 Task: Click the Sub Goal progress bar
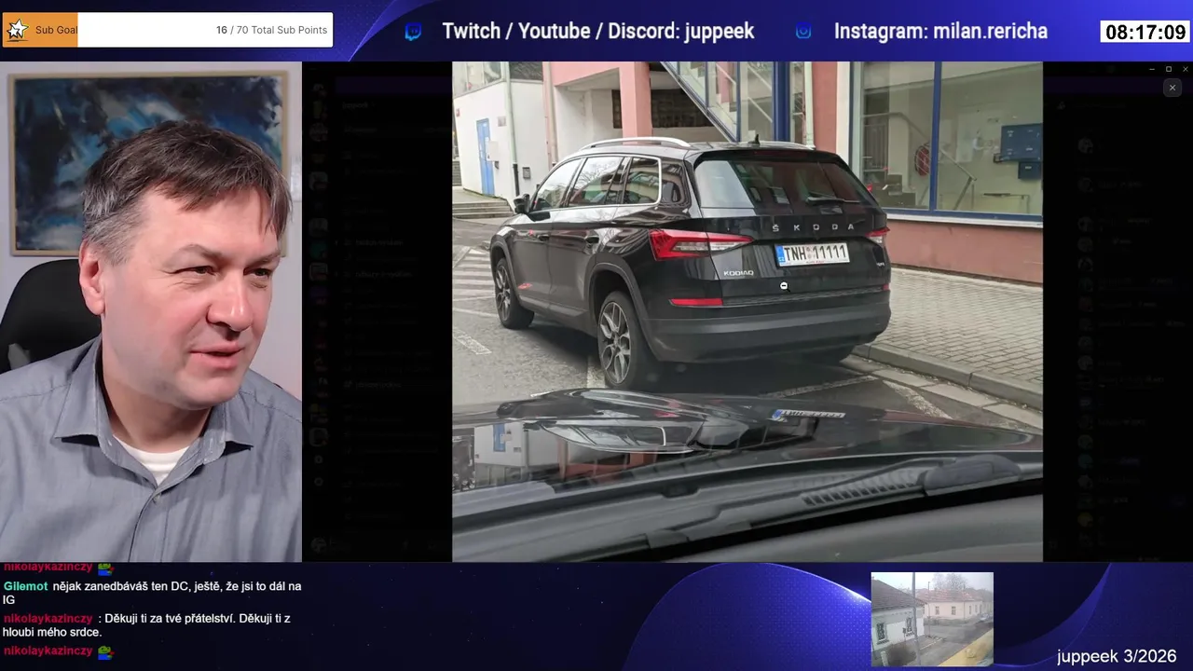(168, 30)
